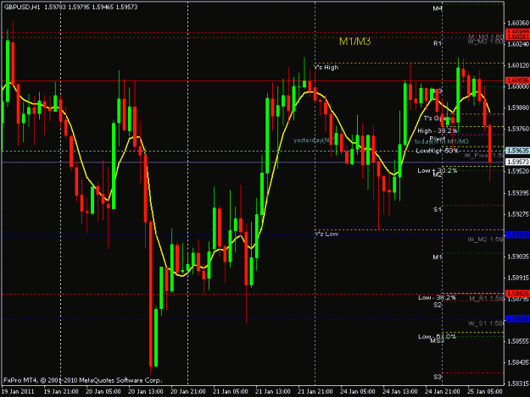Click the 24 Jan 13:00 time label
This screenshot has height=397, width=530.
pyautogui.click(x=400, y=392)
